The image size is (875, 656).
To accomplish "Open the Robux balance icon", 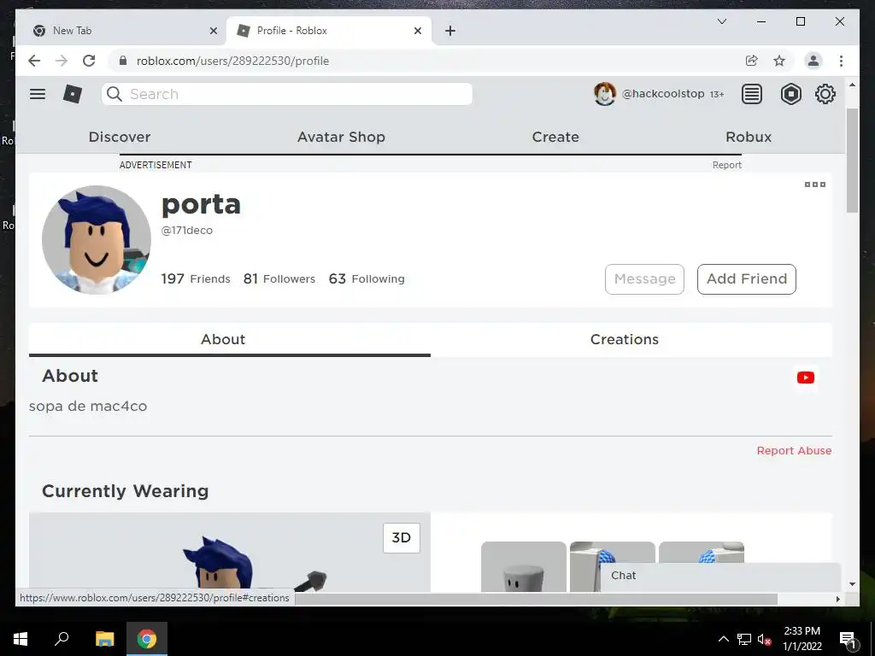I will click(x=790, y=94).
